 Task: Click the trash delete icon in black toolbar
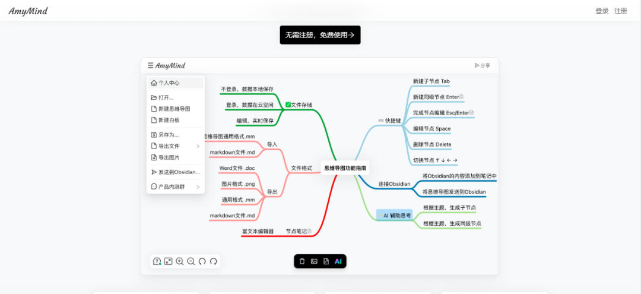coord(302,261)
